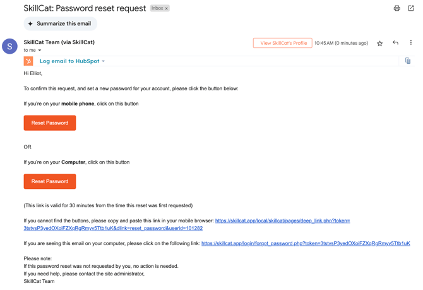
Task: Remove the Inbox label with x
Action: (167, 8)
